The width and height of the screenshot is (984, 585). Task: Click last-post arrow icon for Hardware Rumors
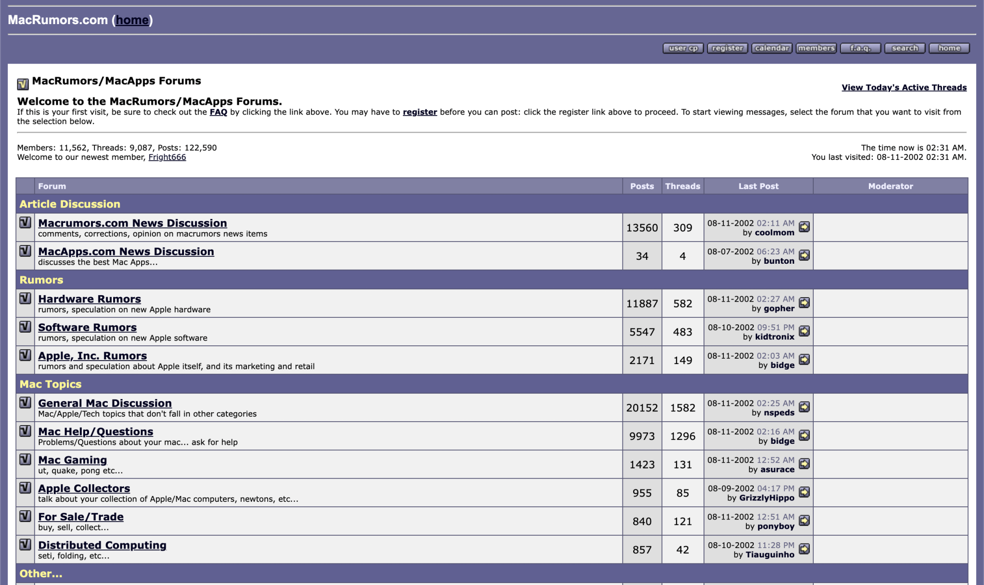click(804, 303)
